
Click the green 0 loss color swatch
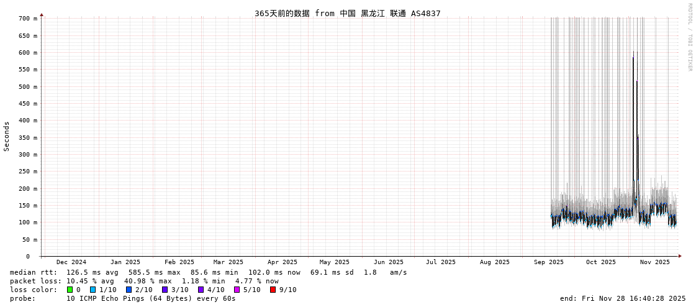click(x=70, y=290)
